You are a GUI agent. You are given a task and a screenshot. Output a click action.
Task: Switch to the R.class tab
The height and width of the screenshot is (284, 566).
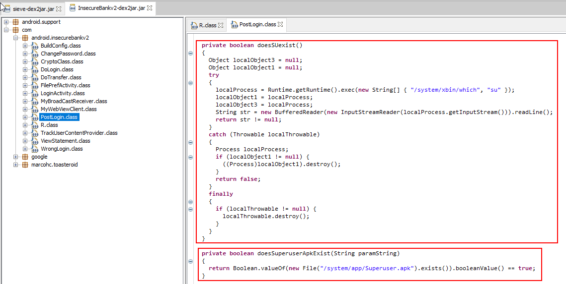[208, 25]
